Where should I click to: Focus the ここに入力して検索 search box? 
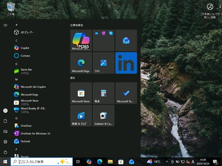coord(42,162)
